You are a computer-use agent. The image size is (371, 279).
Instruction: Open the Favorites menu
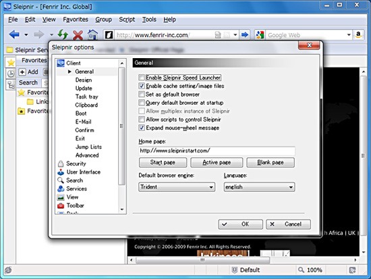pos(76,20)
